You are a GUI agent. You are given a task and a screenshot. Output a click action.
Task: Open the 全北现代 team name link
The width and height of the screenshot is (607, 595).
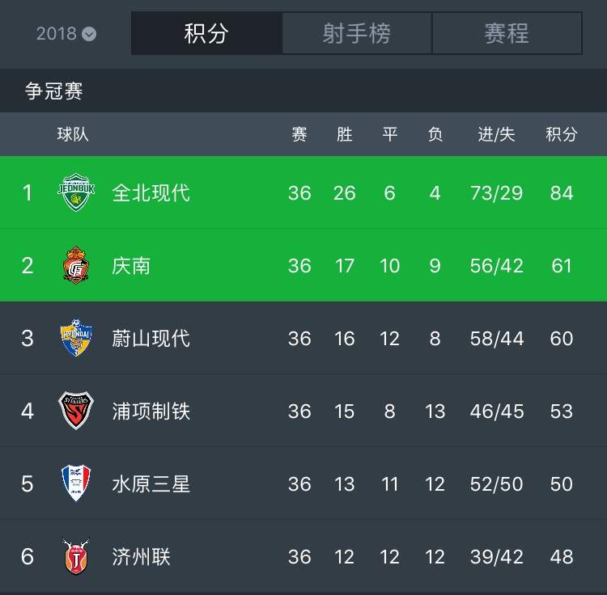pos(151,193)
